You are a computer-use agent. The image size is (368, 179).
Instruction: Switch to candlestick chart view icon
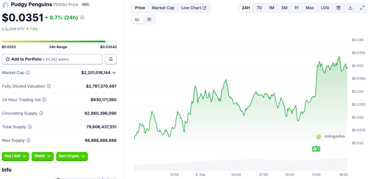tap(149, 19)
